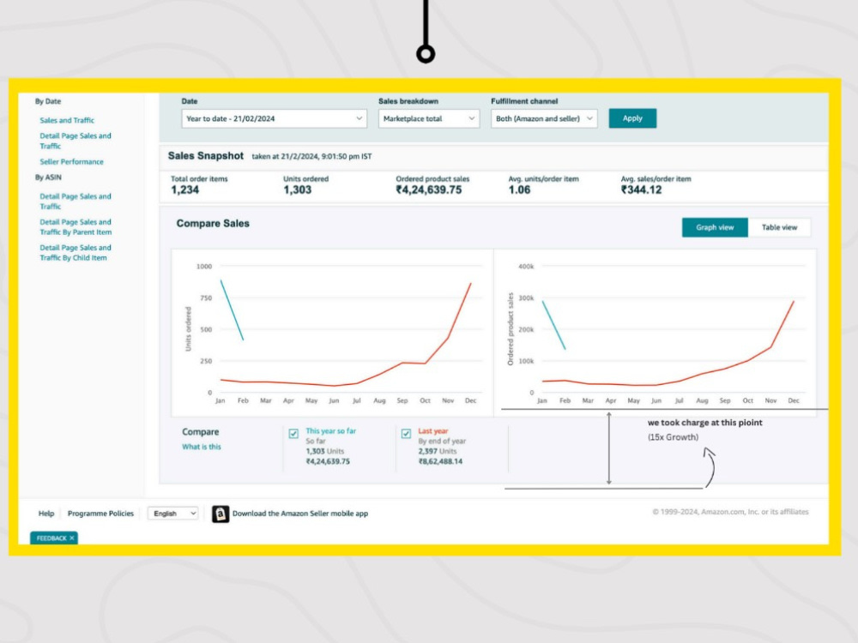Expand the Fulfillment channel dropdown
Image resolution: width=858 pixels, height=643 pixels.
point(544,118)
